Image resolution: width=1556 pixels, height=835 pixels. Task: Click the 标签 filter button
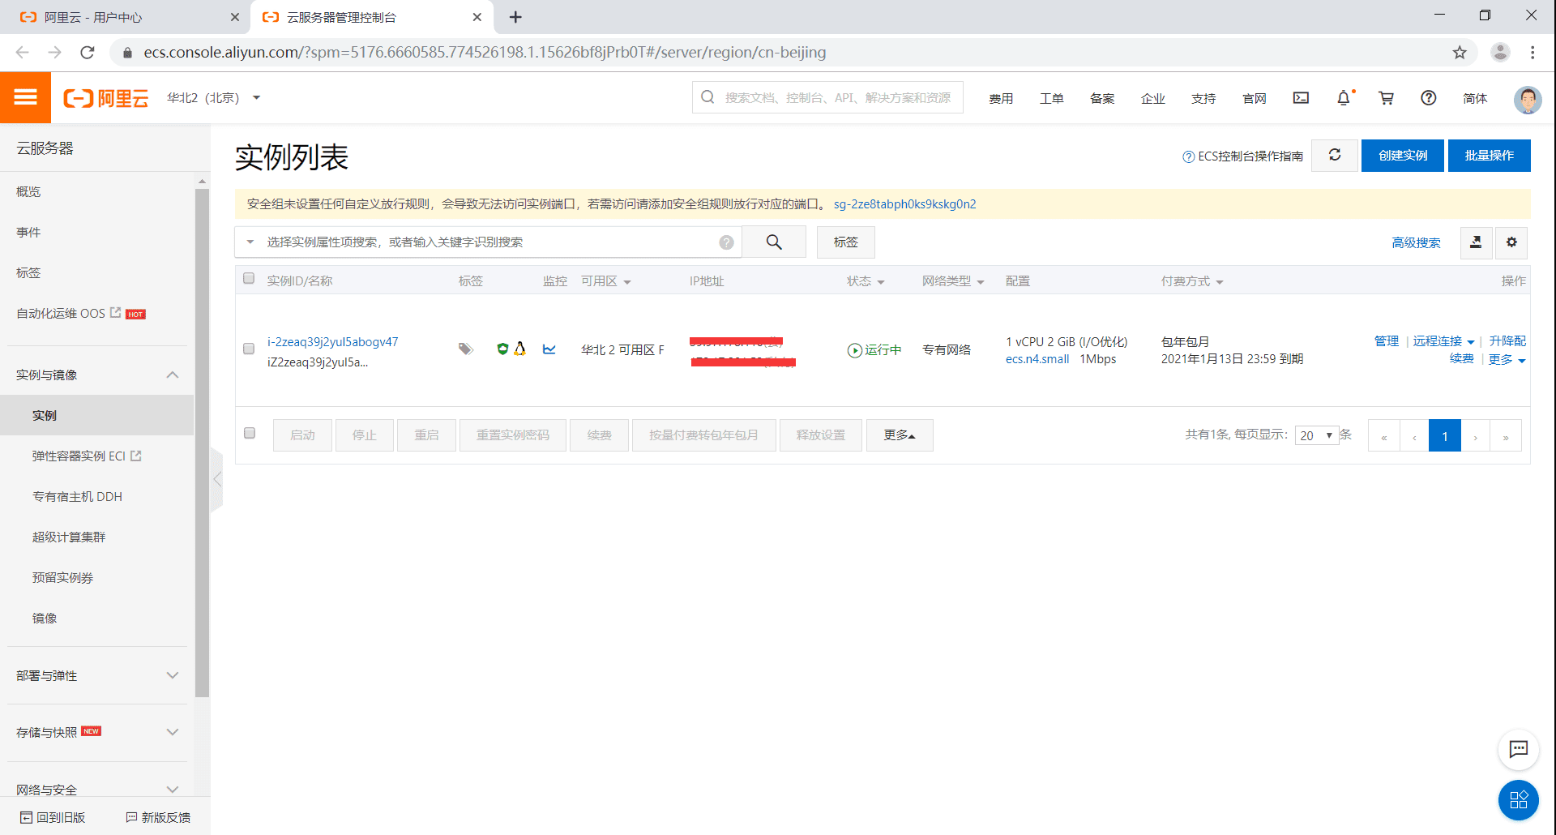coord(846,242)
